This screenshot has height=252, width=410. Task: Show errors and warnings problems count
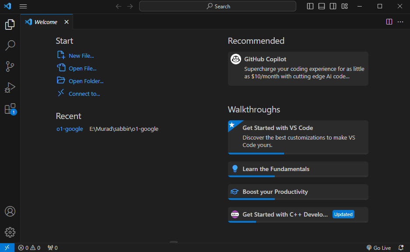pyautogui.click(x=29, y=248)
